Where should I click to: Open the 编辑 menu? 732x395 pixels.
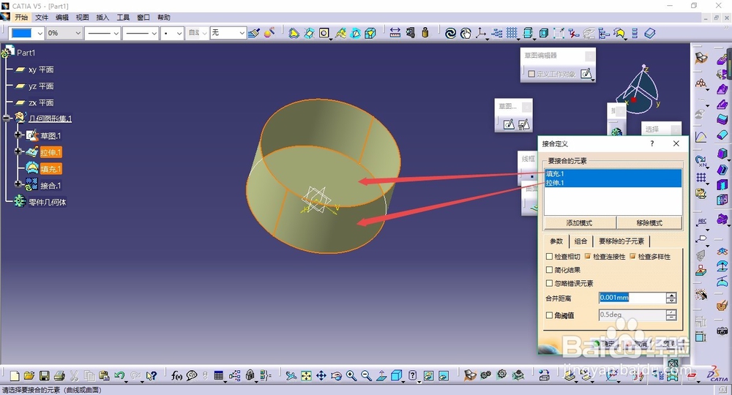pyautogui.click(x=61, y=18)
